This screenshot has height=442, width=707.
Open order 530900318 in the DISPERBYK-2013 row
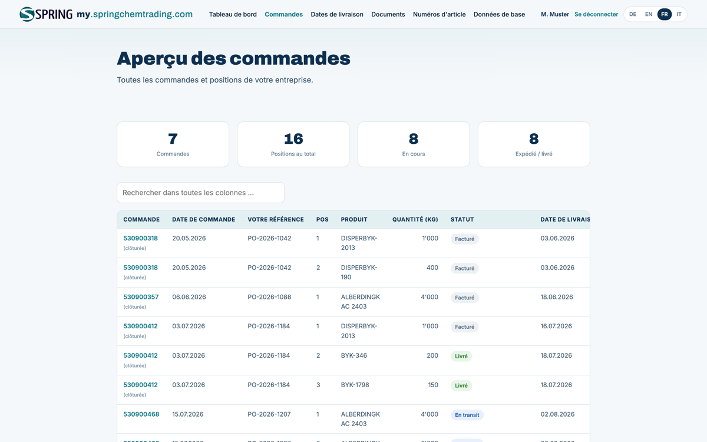[x=140, y=238]
